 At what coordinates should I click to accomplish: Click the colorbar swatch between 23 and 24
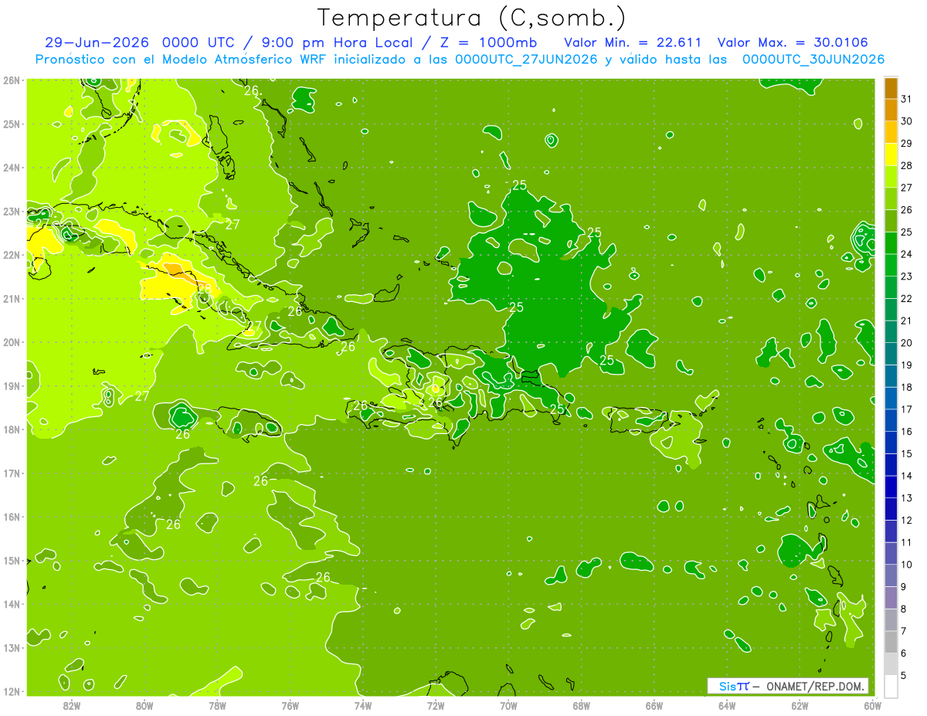click(x=891, y=265)
